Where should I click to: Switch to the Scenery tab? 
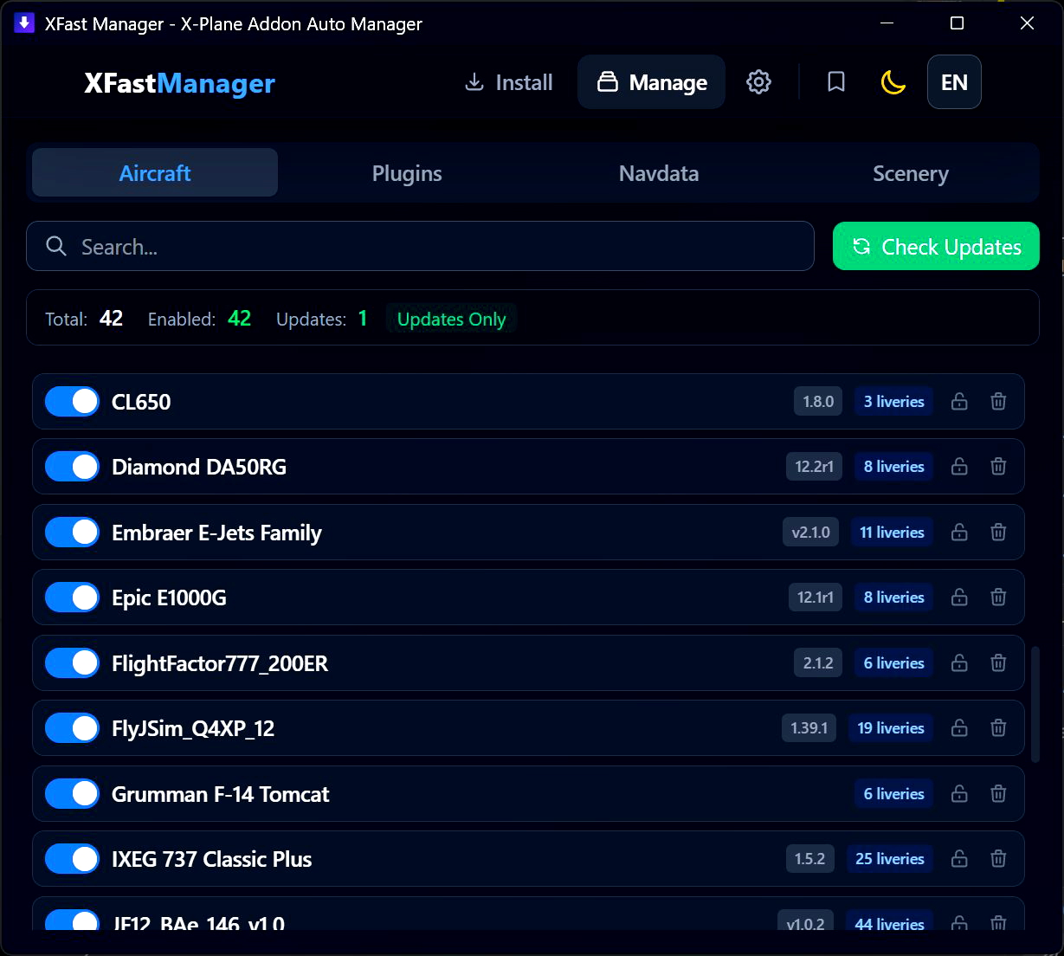911,173
